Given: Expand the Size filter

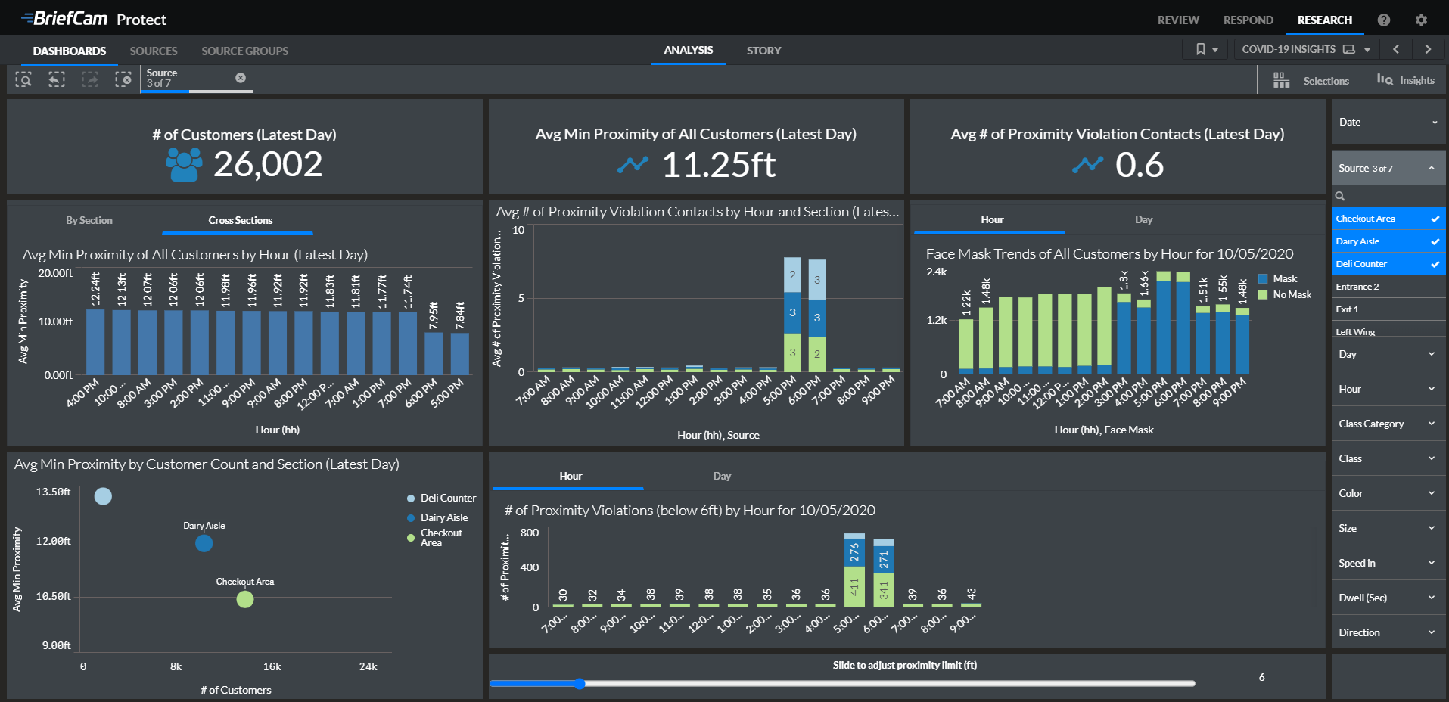Looking at the screenshot, I should coord(1388,528).
